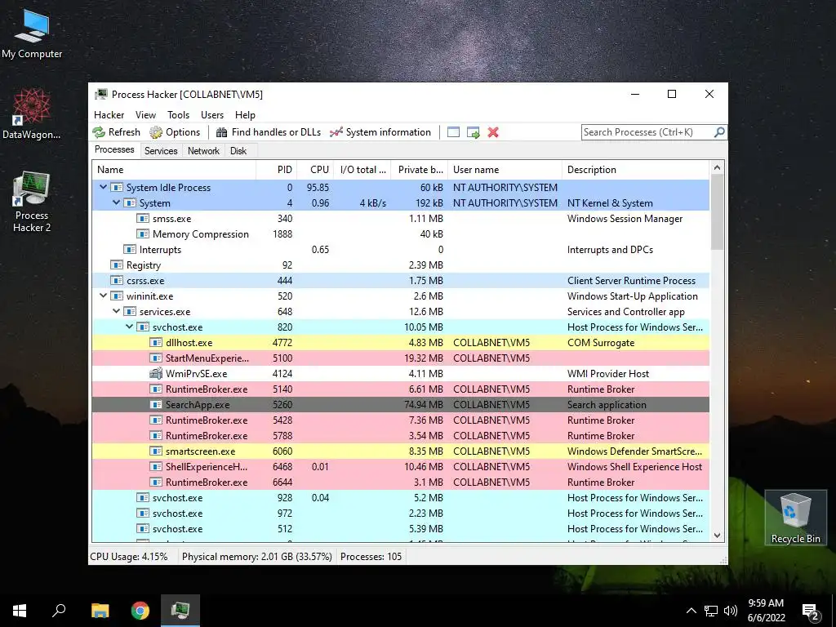Open File Explorer from taskbar
The height and width of the screenshot is (627, 836).
[100, 611]
